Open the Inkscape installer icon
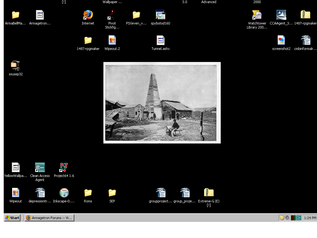 tap(64, 193)
